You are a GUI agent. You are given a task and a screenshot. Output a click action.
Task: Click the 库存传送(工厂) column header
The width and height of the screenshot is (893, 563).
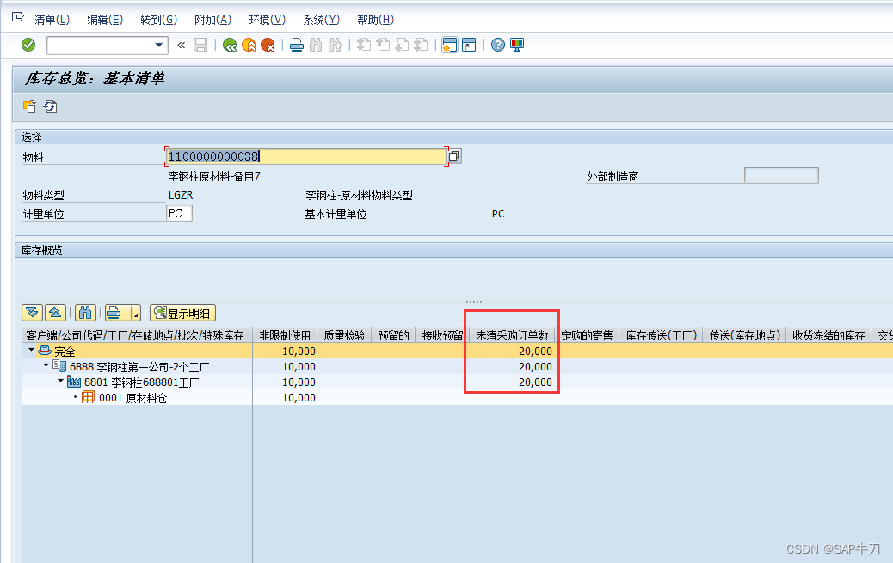(x=662, y=335)
